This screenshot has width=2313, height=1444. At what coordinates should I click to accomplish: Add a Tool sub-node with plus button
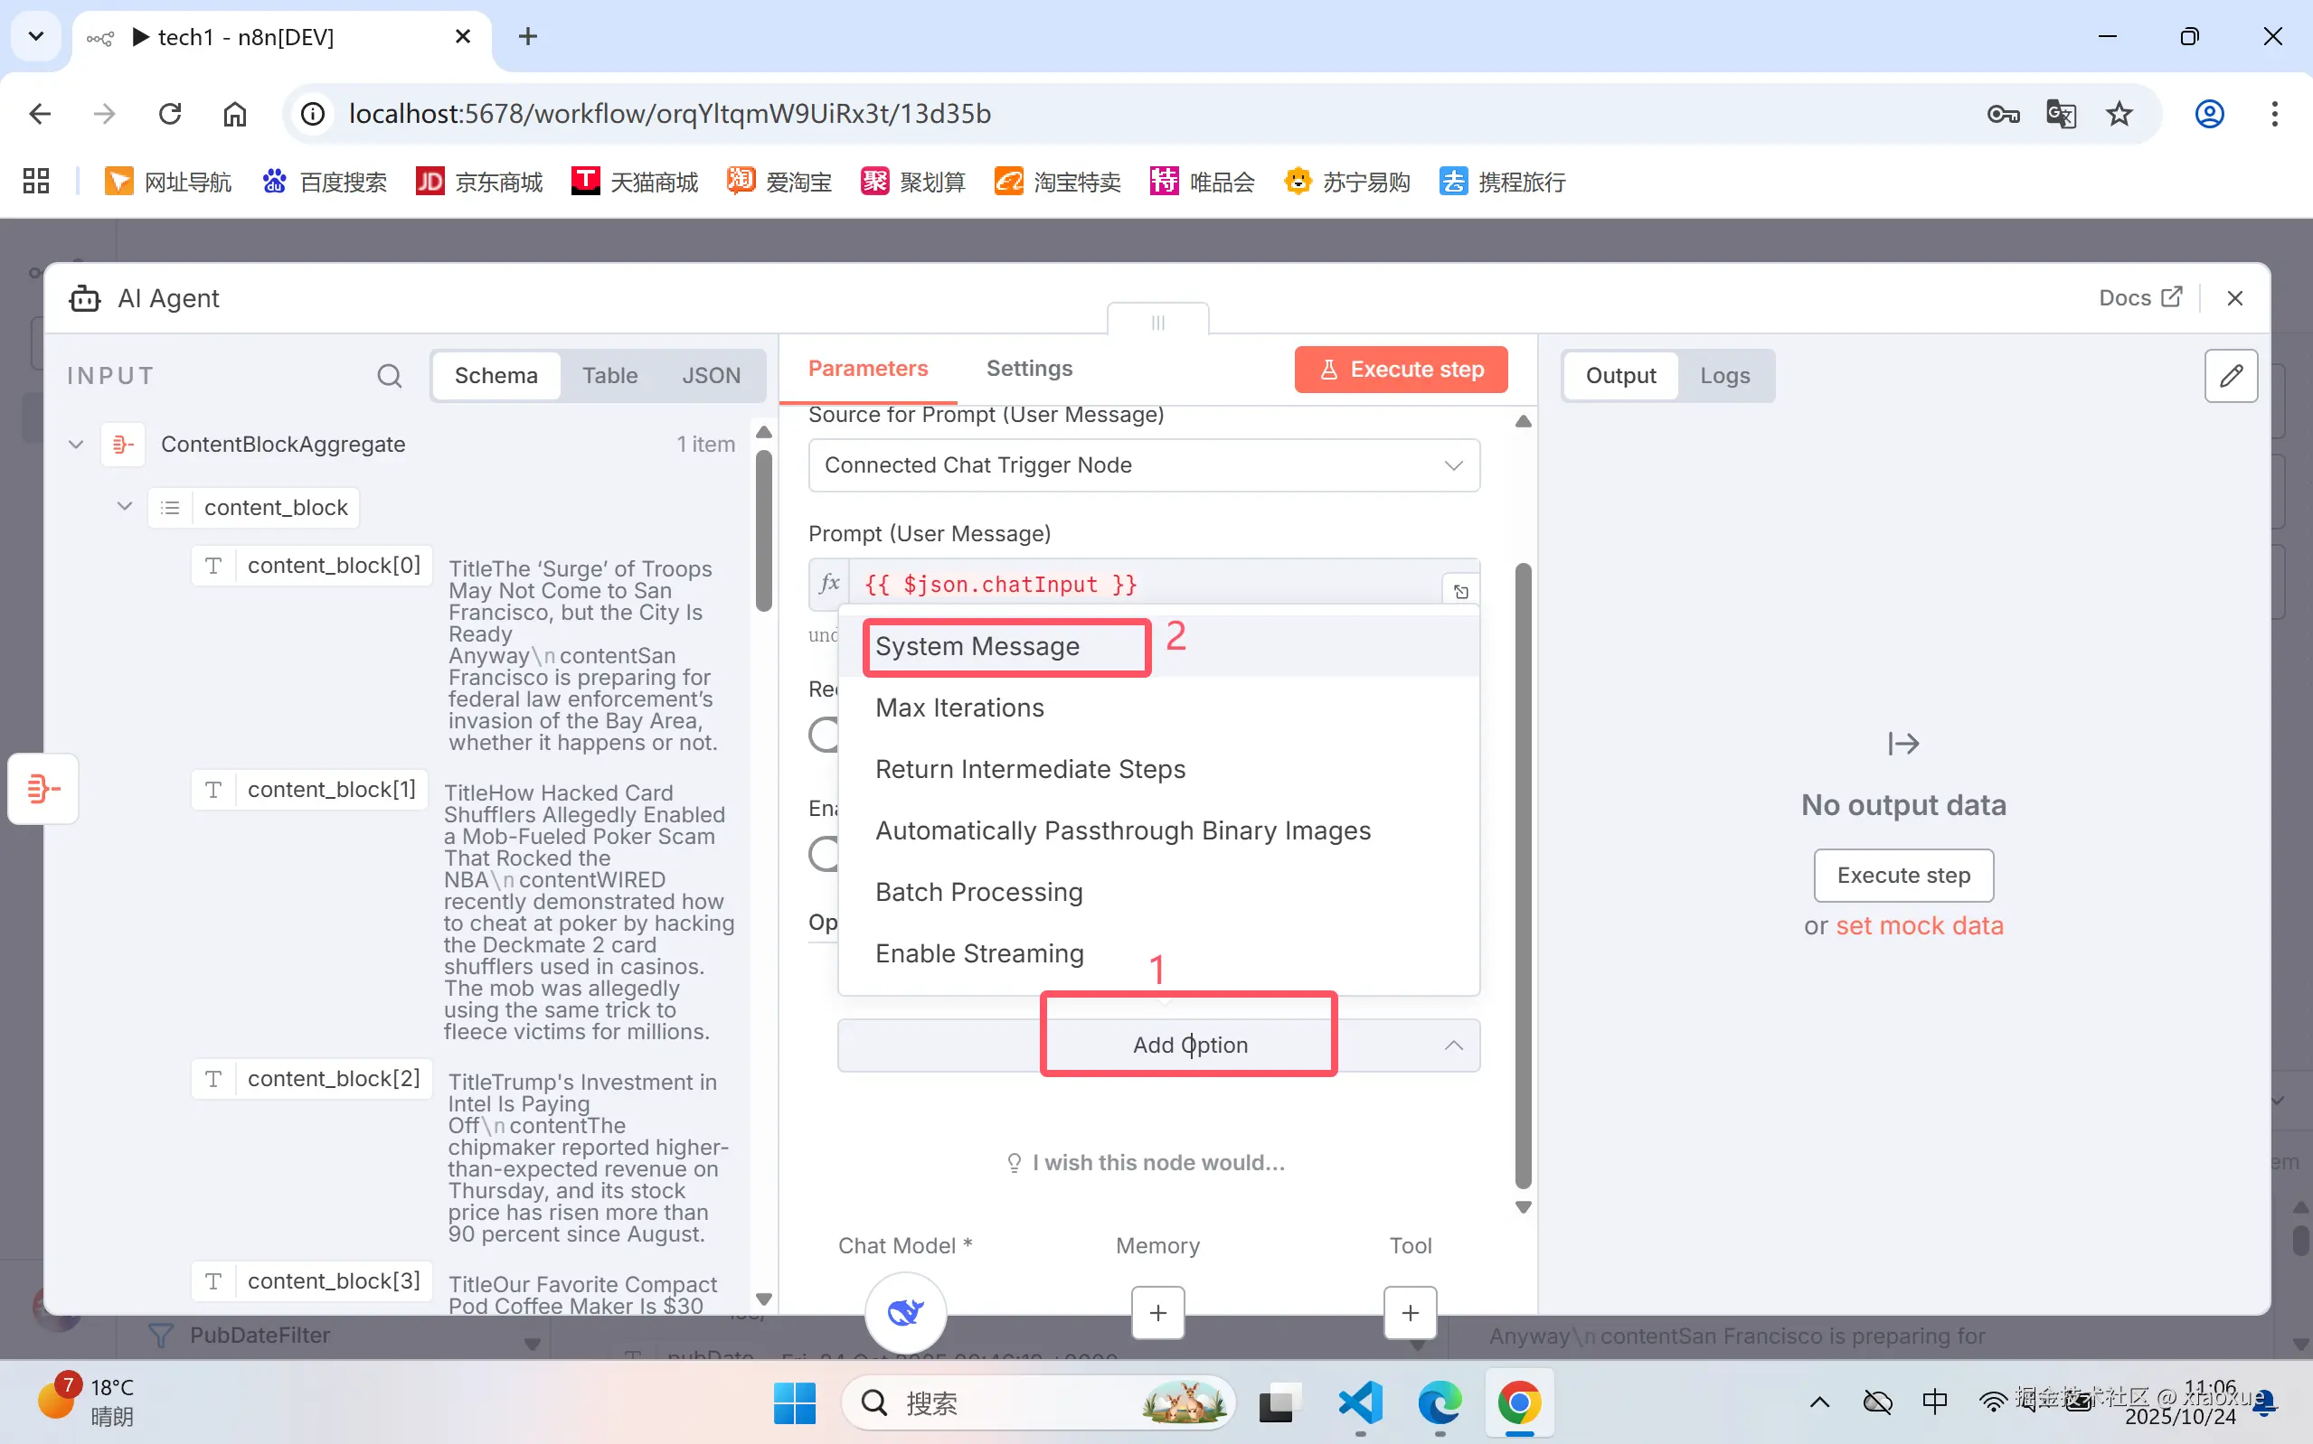(x=1409, y=1313)
